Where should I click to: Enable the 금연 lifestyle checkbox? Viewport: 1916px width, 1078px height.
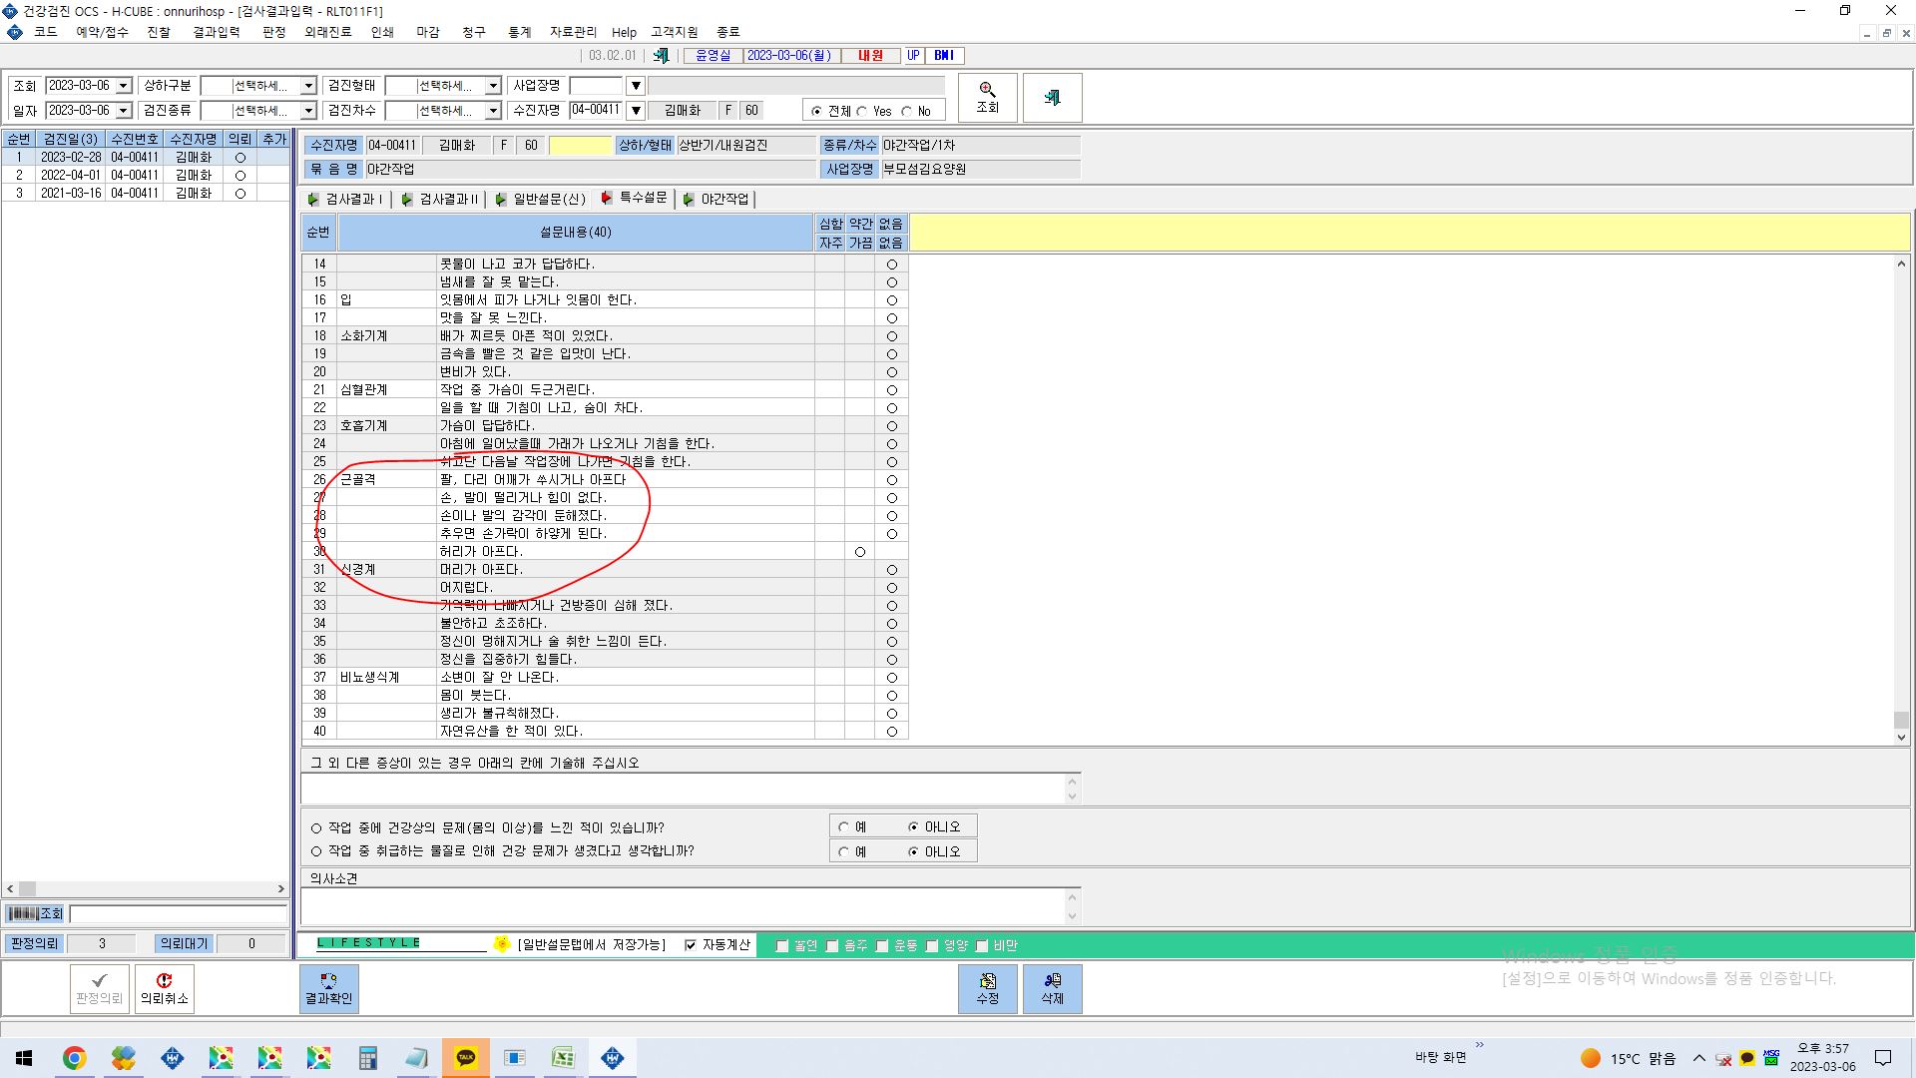pos(782,945)
